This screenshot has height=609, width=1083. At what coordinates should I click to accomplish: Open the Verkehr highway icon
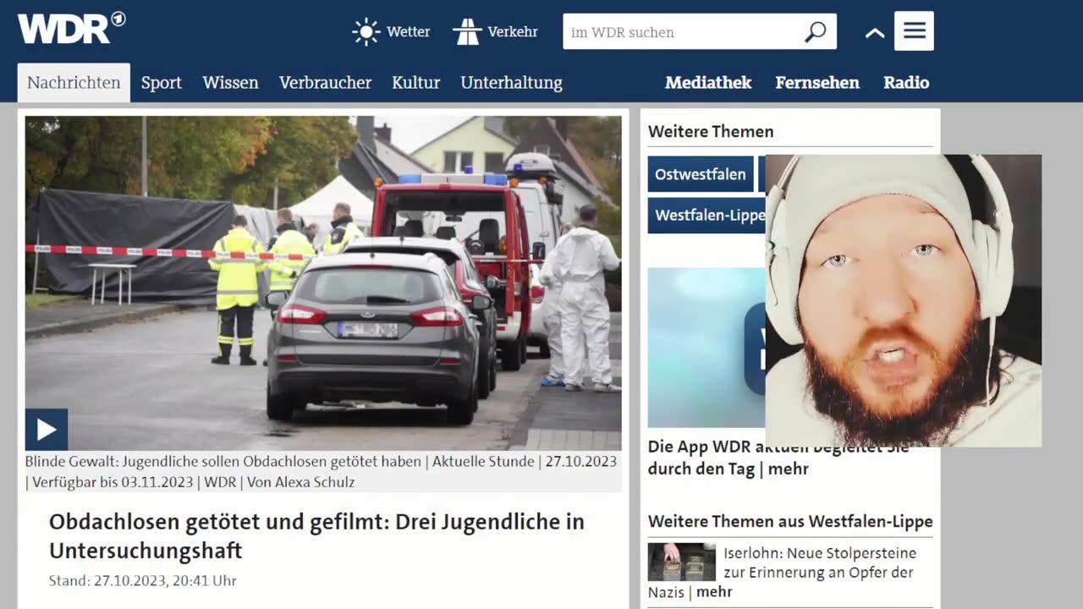[x=467, y=32]
